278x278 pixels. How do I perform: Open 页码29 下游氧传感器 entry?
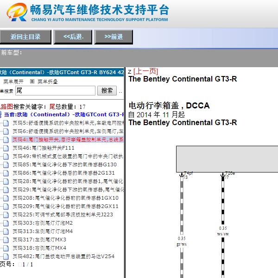point(68,190)
